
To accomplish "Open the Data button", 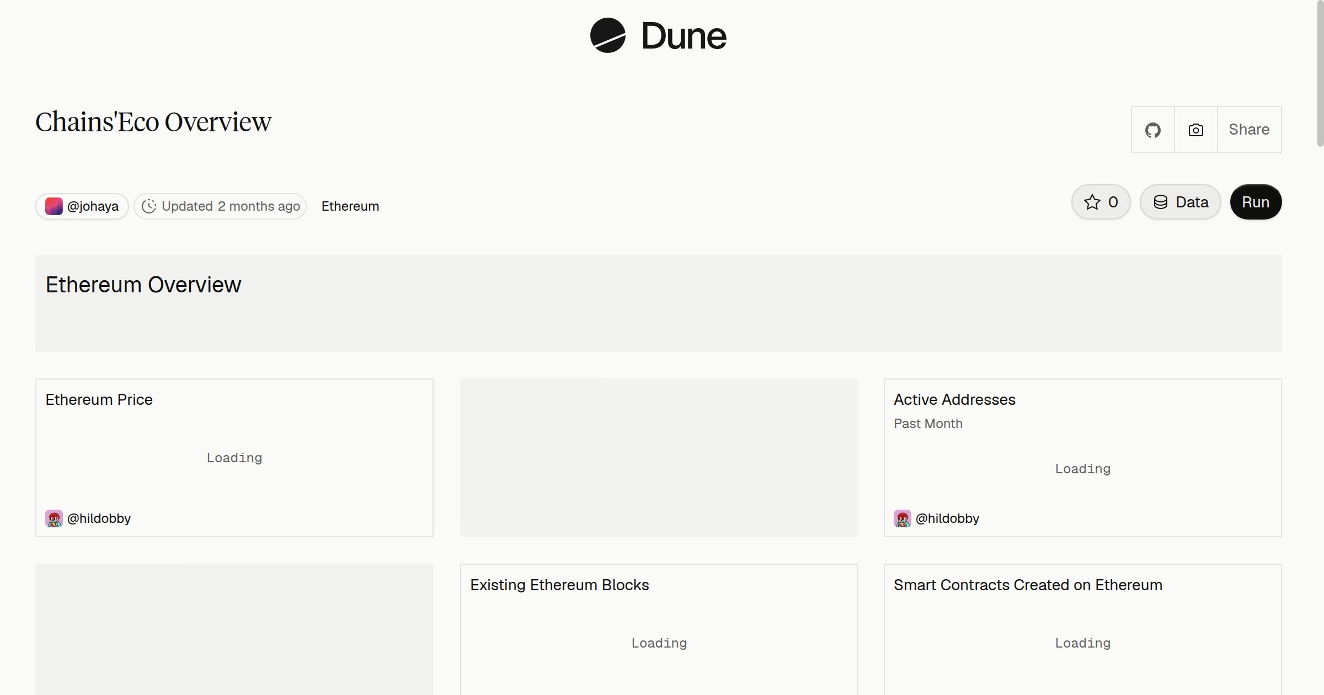I will point(1180,202).
